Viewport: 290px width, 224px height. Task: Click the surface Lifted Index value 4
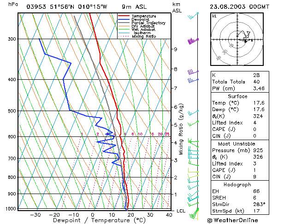tap(254, 123)
